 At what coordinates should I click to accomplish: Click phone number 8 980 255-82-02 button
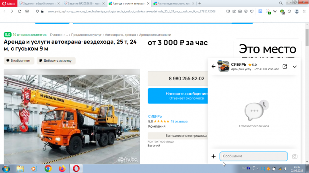pyautogui.click(x=177, y=79)
